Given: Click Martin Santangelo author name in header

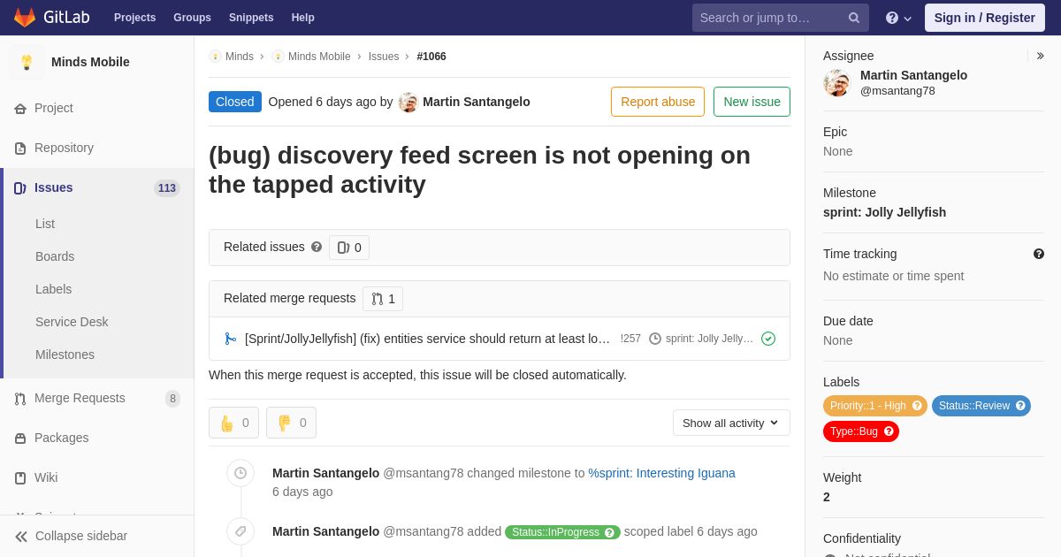Looking at the screenshot, I should (x=477, y=102).
